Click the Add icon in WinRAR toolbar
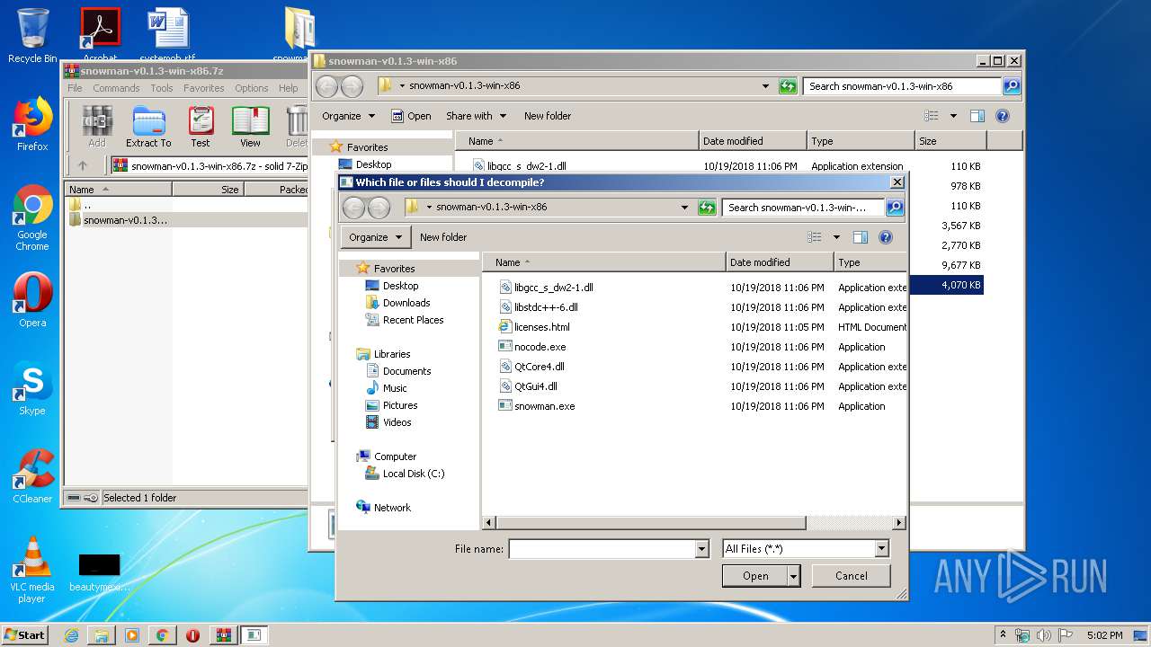The width and height of the screenshot is (1151, 647). tap(96, 126)
